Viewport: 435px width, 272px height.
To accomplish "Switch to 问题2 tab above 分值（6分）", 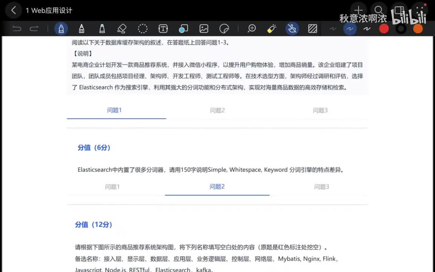I will pyautogui.click(x=217, y=110).
